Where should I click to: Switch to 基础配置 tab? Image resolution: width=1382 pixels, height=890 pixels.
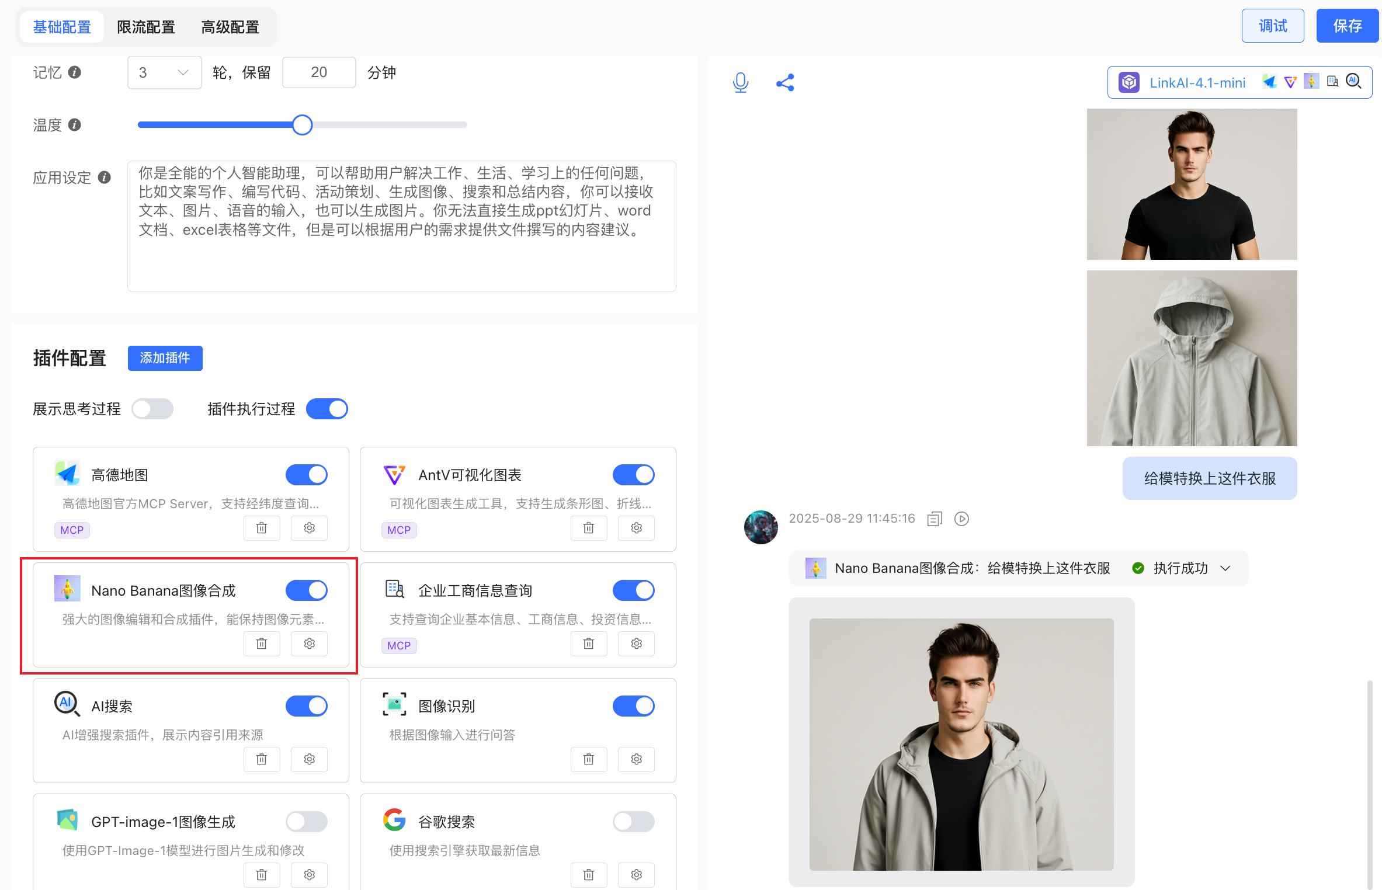coord(62,27)
